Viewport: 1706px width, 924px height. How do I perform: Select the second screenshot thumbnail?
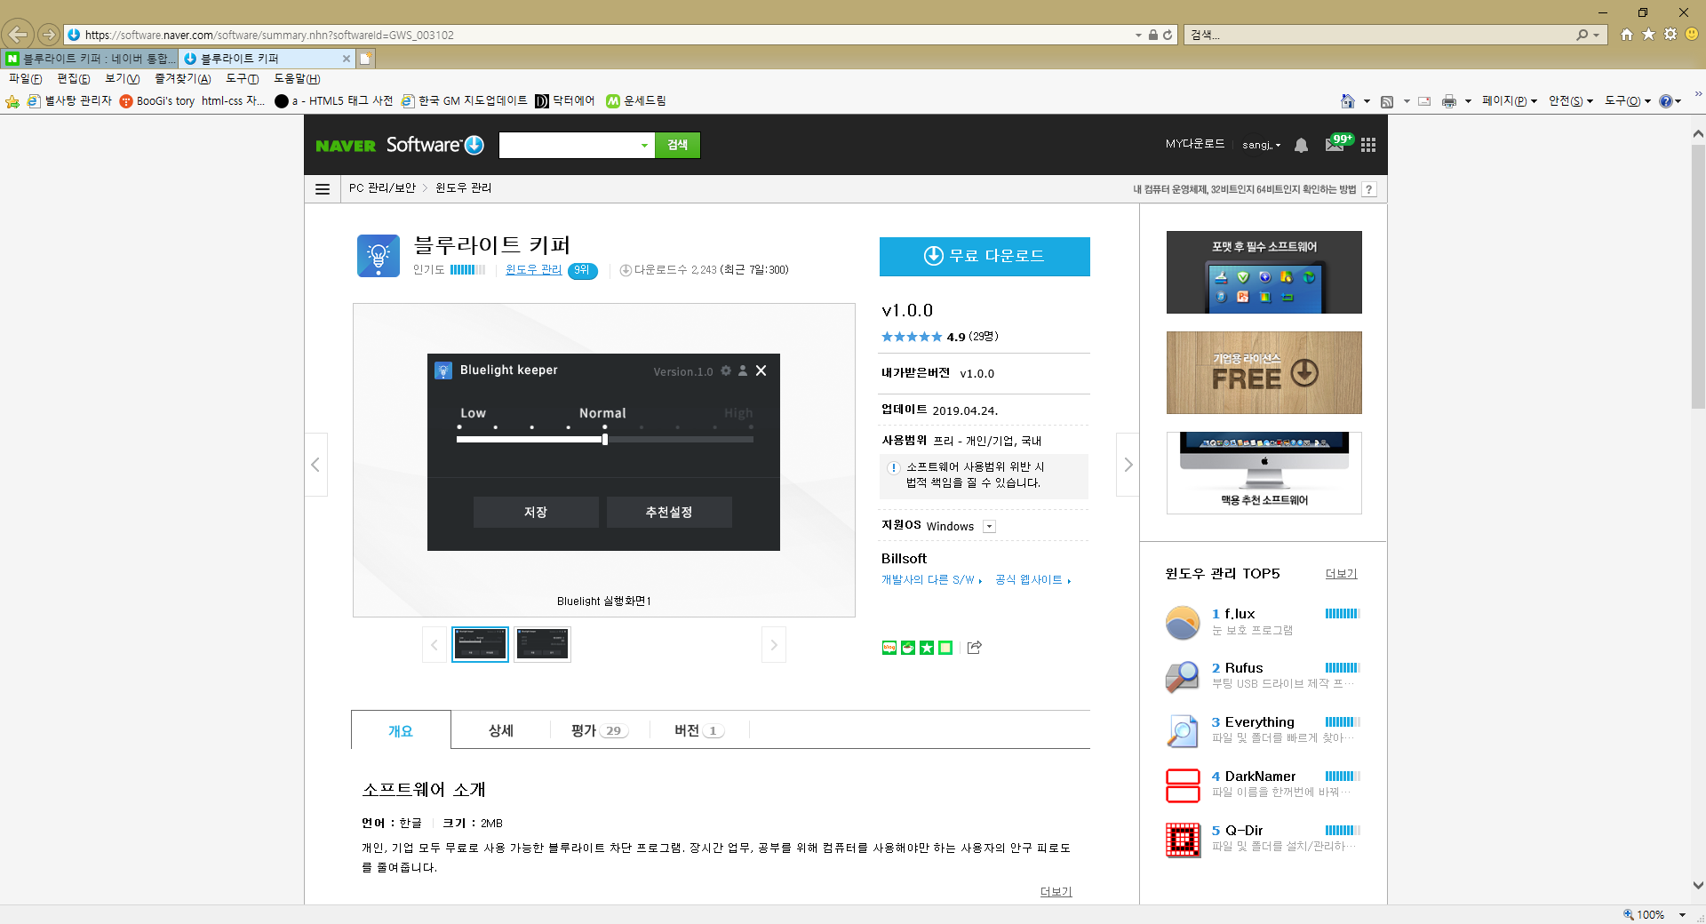[542, 644]
